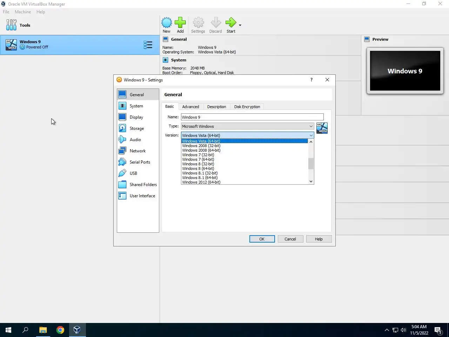Image resolution: width=449 pixels, height=337 pixels.
Task: Select the Windows 9 Vista VM icon
Action: [11, 45]
